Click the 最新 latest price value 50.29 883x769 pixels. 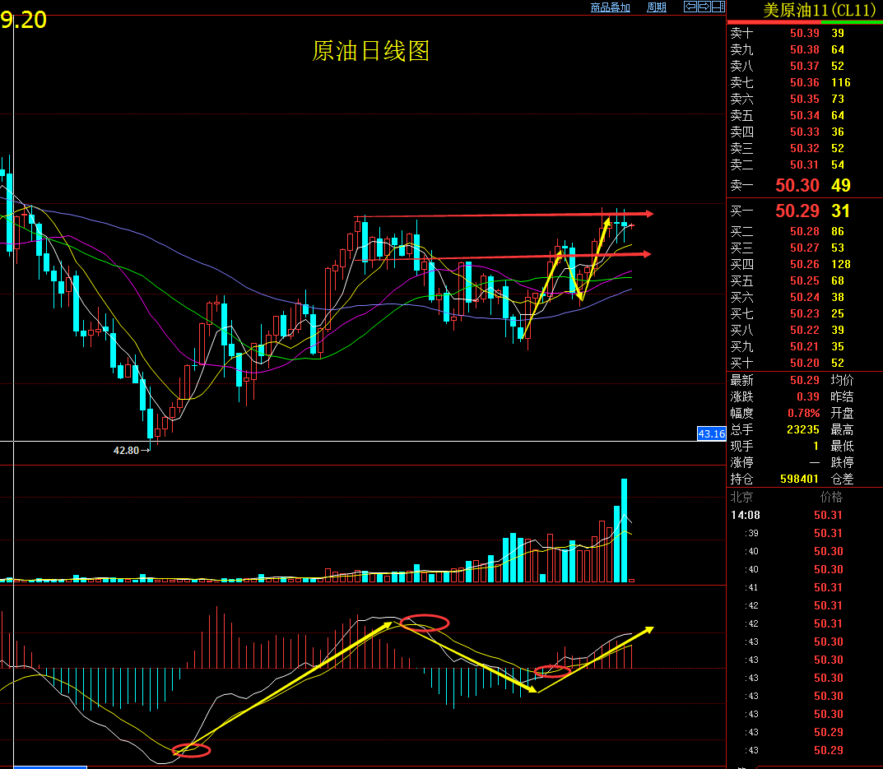(x=804, y=381)
